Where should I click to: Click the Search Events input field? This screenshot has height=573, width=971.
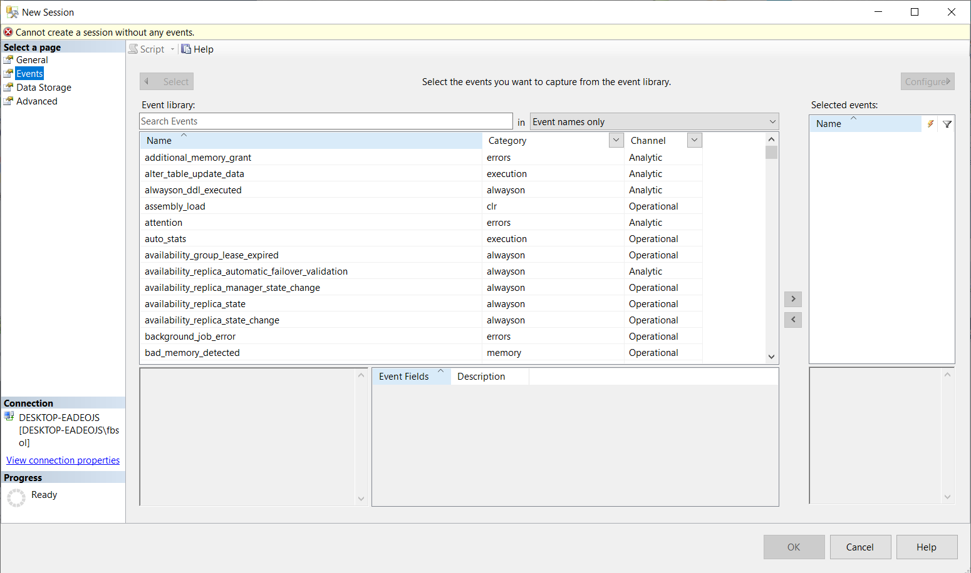[x=326, y=121]
